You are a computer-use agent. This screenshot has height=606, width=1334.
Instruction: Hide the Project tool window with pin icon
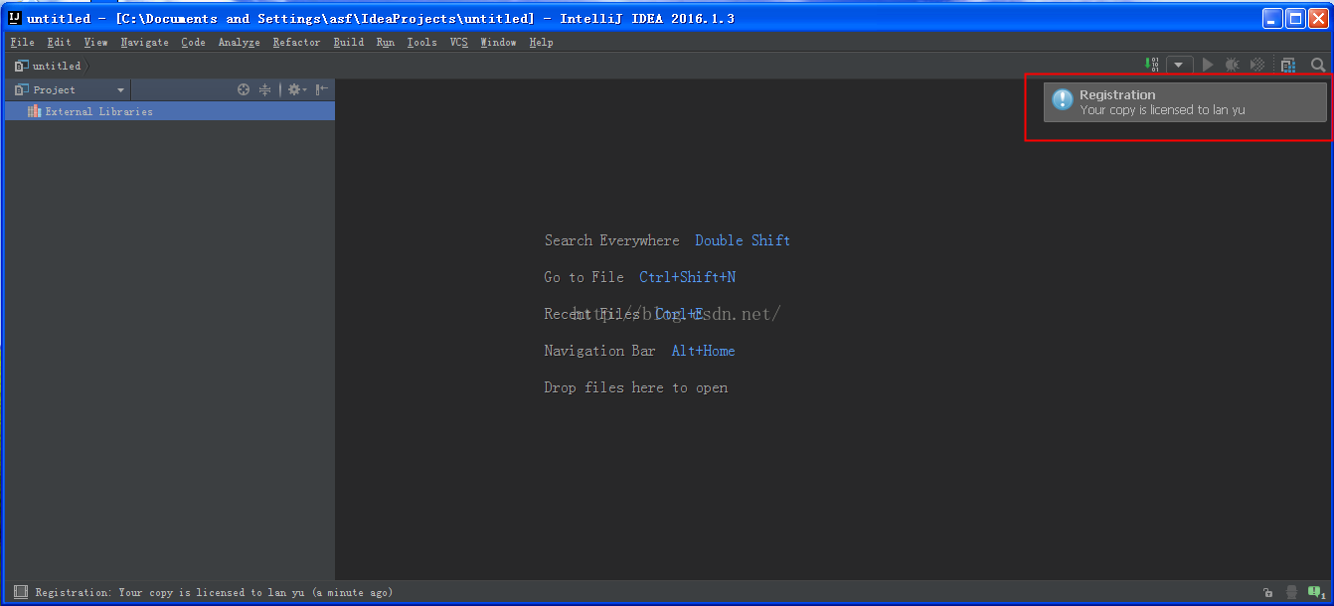[322, 89]
